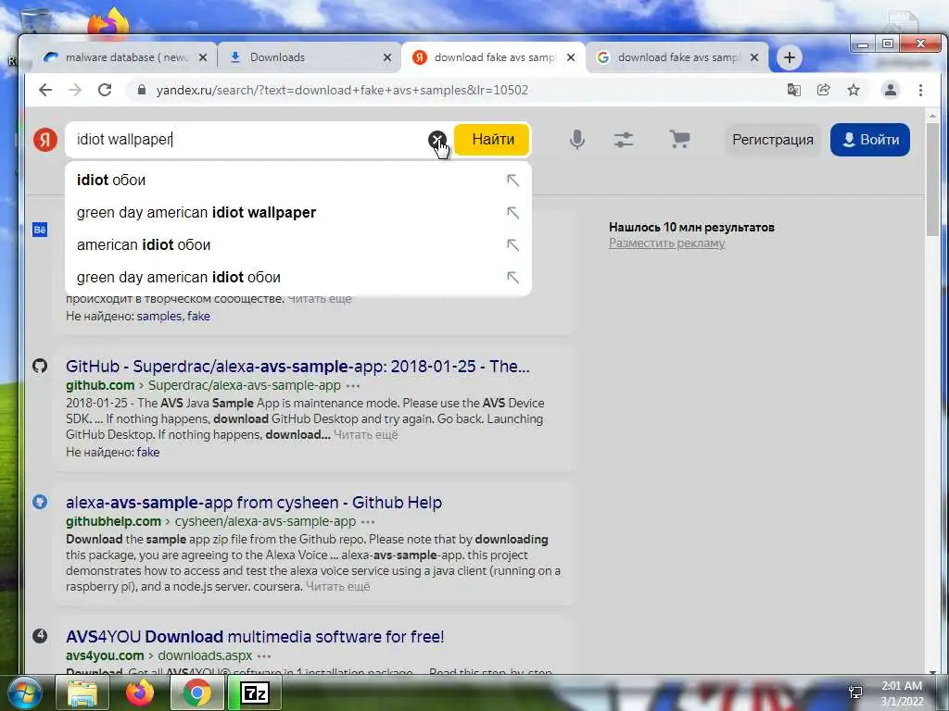Image resolution: width=949 pixels, height=711 pixels.
Task: Fill in arrow for 'green day american idiot обои'
Action: tap(512, 278)
